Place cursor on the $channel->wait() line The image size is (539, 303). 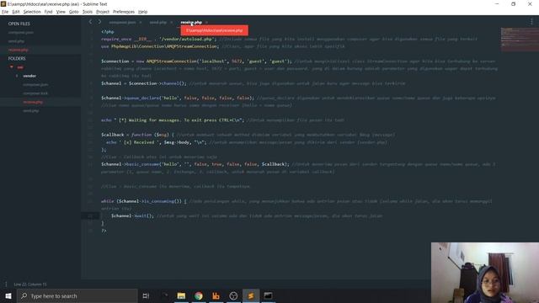click(132, 215)
